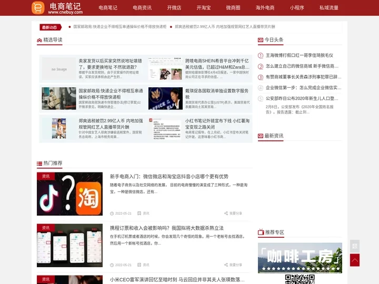Click the 咖啡工房 banner image
Screen dimensions: 379x284
pyautogui.click(x=300, y=258)
